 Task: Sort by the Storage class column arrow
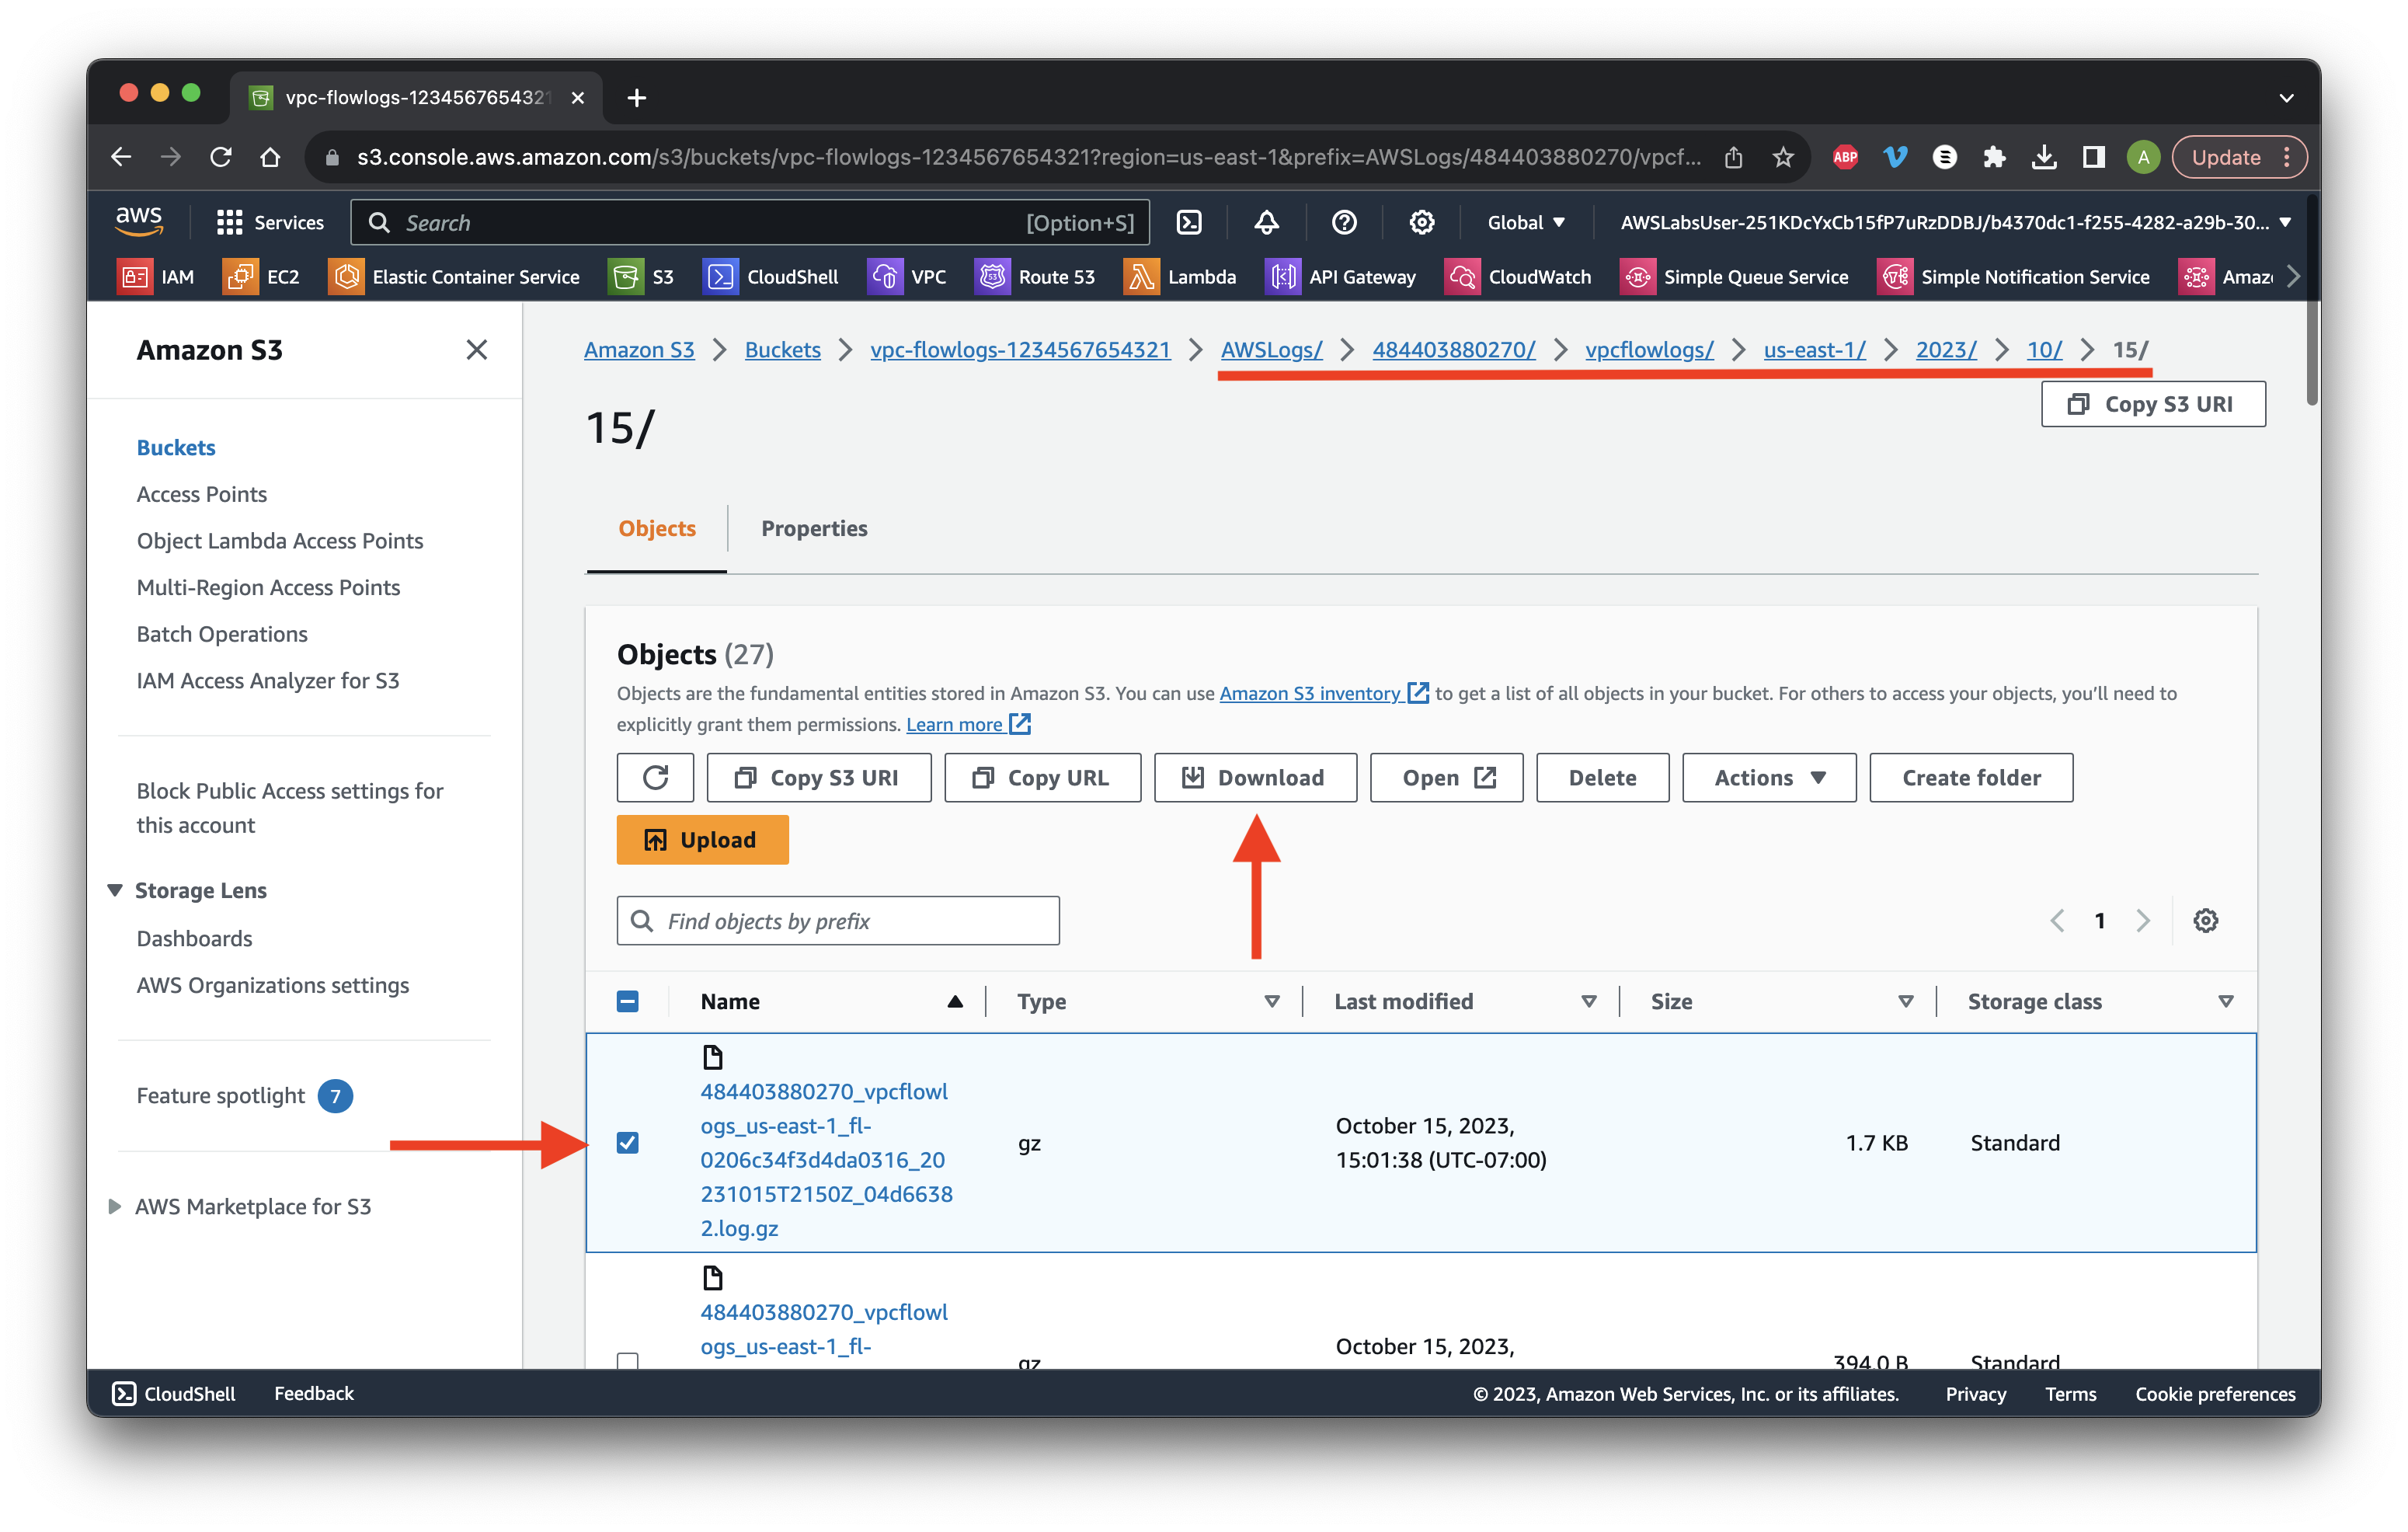2225,1001
